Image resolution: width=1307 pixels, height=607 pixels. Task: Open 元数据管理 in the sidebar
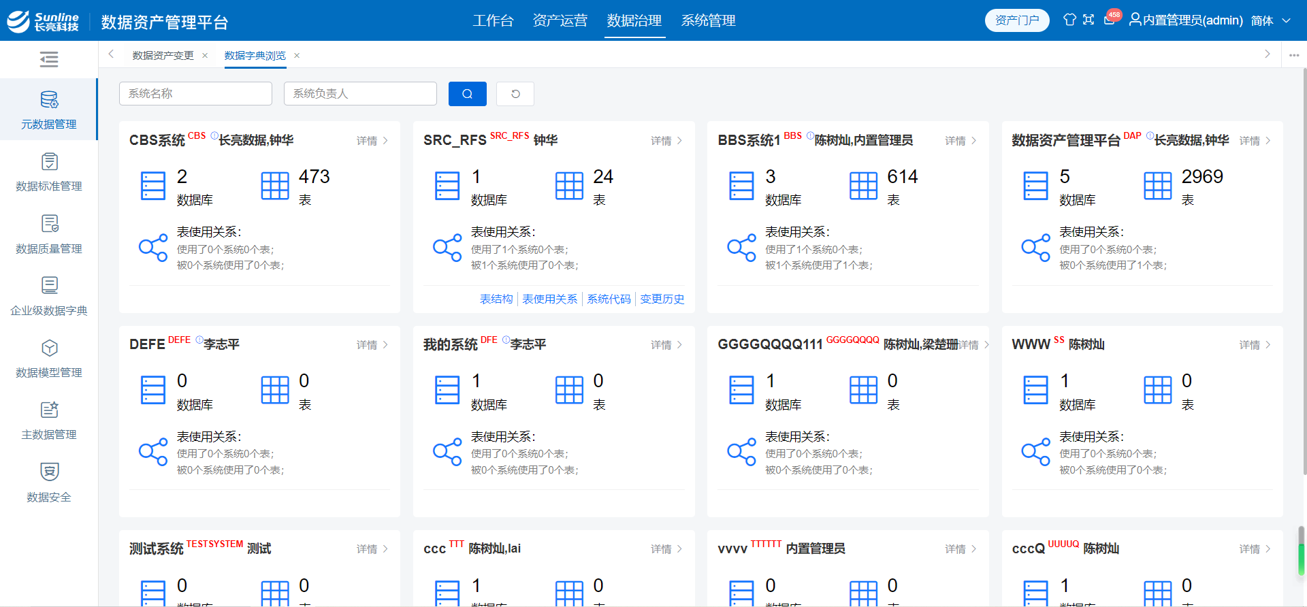pos(48,110)
